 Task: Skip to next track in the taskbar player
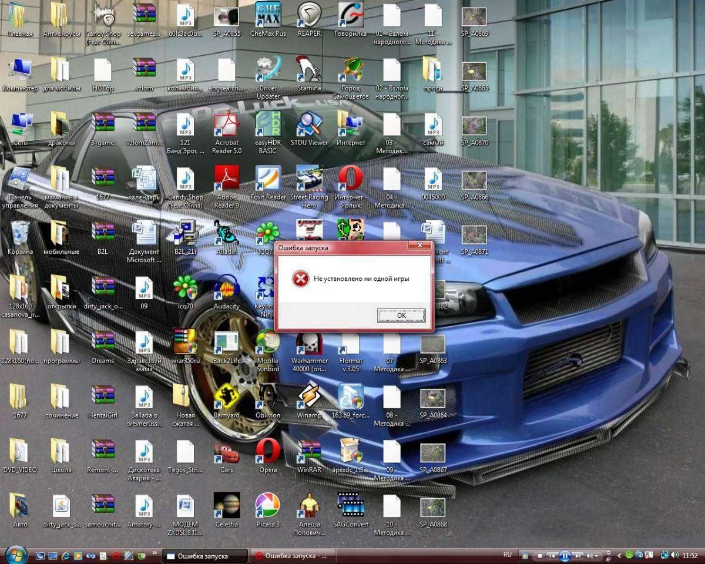(x=578, y=556)
